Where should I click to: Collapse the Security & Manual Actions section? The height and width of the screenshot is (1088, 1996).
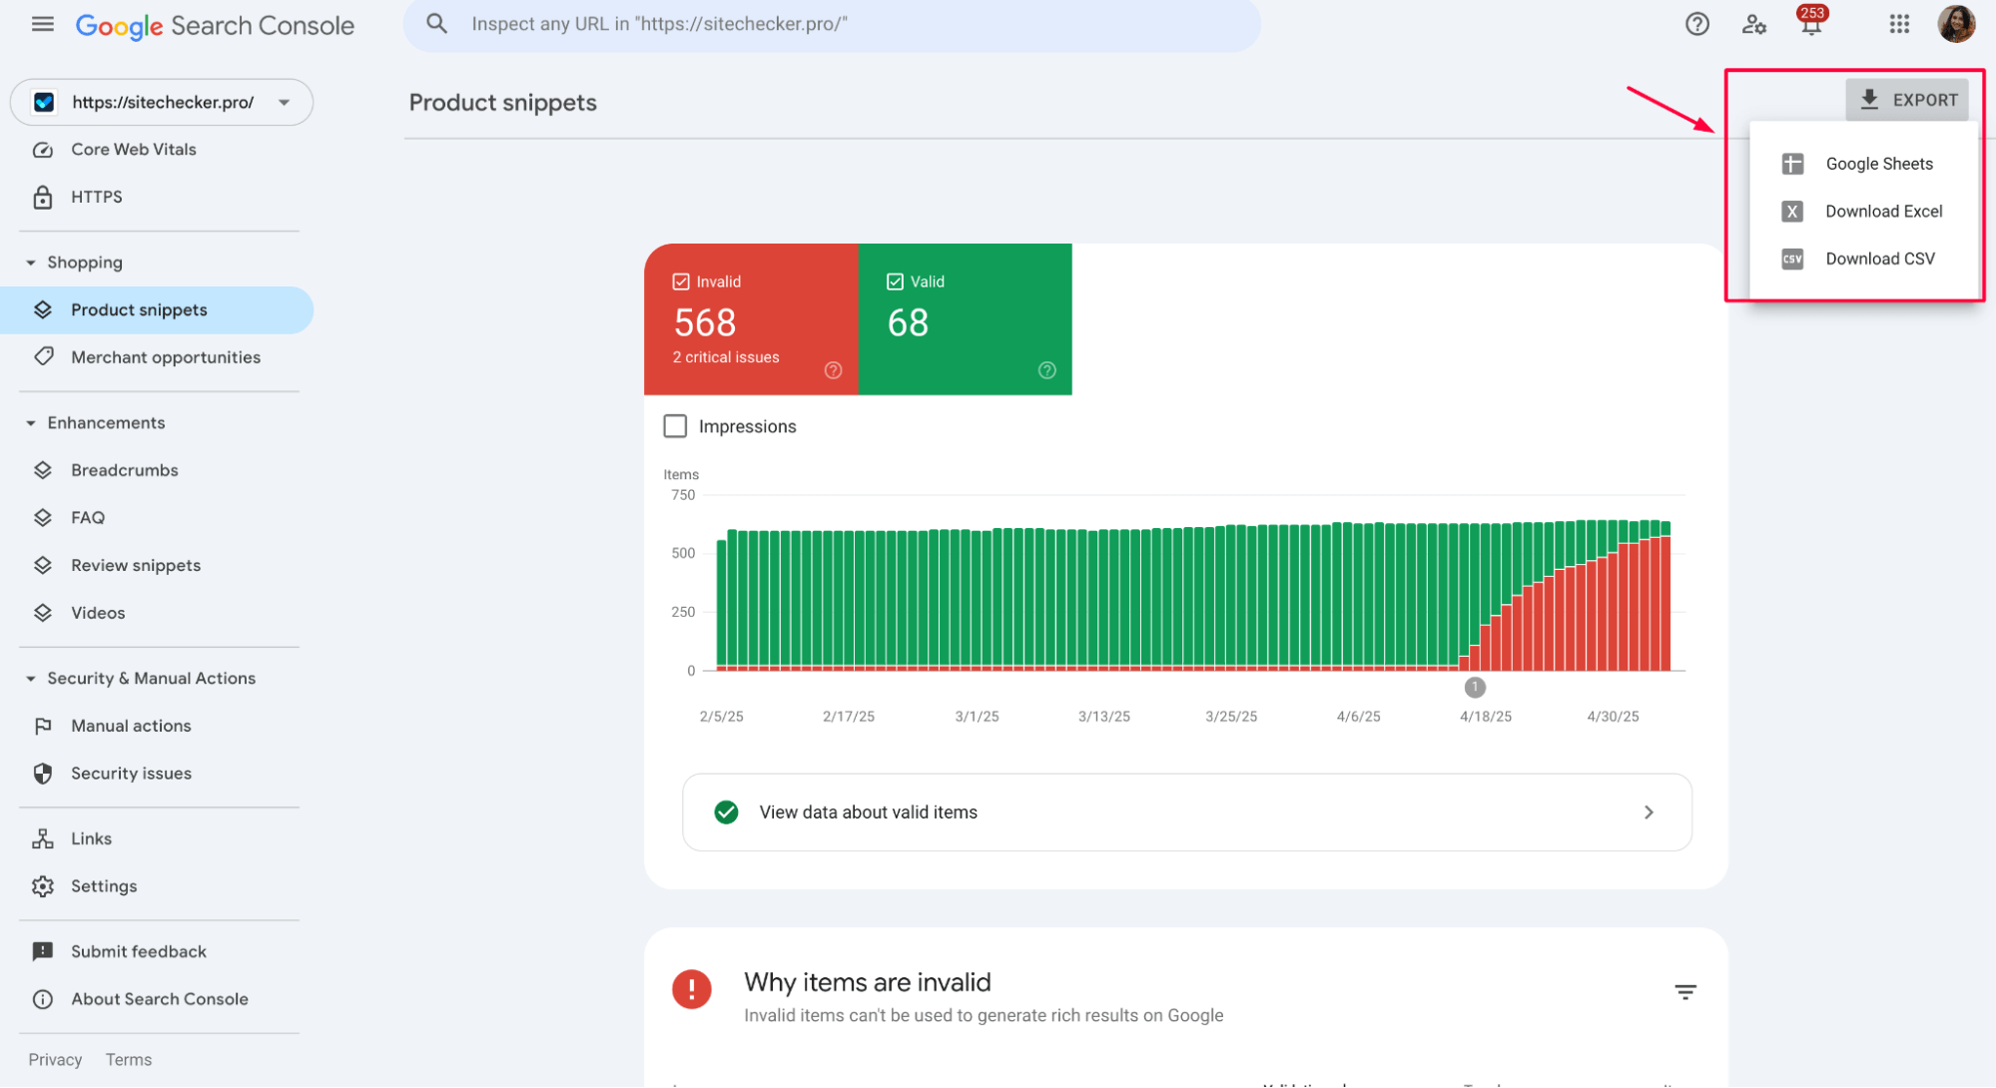(x=30, y=679)
